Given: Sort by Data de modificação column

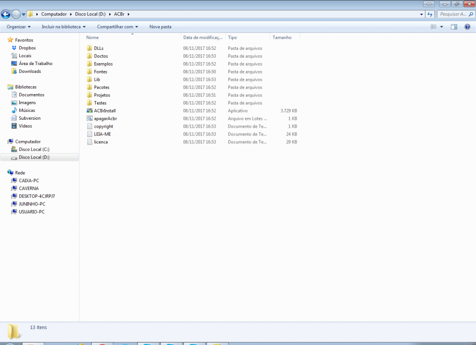Looking at the screenshot, I should point(203,37).
